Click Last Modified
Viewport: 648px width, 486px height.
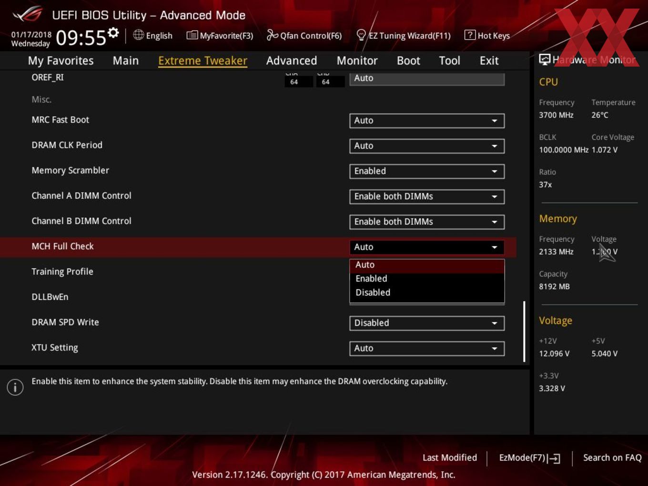(450, 457)
